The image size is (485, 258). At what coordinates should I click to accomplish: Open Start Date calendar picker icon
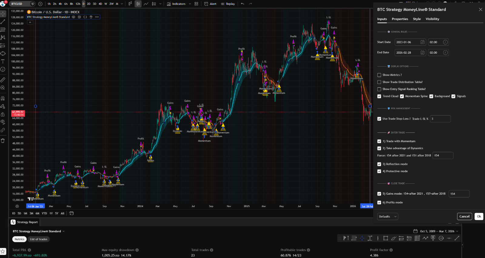pos(423,42)
